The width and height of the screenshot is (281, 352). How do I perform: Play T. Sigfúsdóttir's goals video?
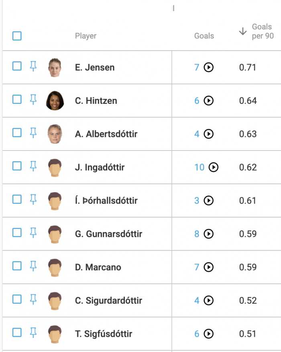coord(209,334)
